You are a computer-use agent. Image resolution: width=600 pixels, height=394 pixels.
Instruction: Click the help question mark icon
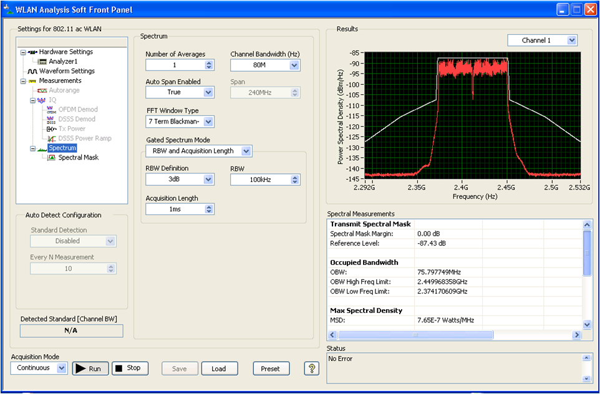point(311,368)
